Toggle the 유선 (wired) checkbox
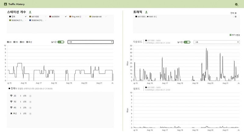This screenshot has height=138, width=244. 27,42
